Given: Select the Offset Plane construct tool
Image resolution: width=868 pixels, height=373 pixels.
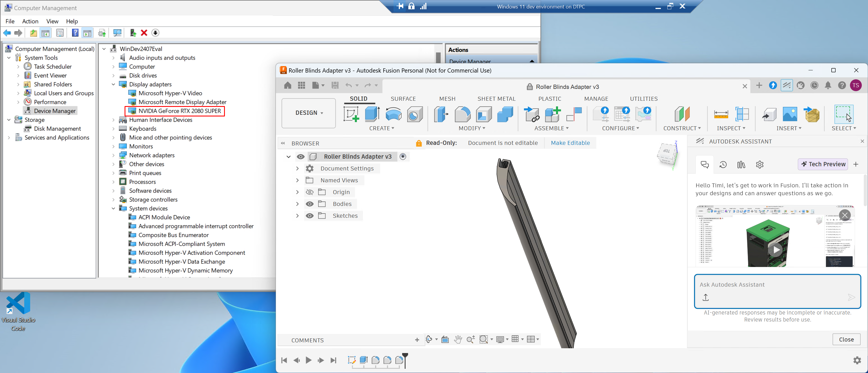Looking at the screenshot, I should [682, 114].
